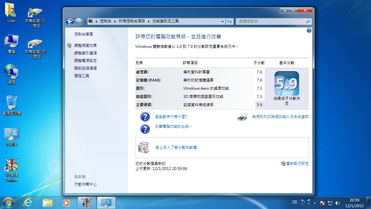Open recent pages dropdown arrow
371x209 pixels.
[x=85, y=22]
